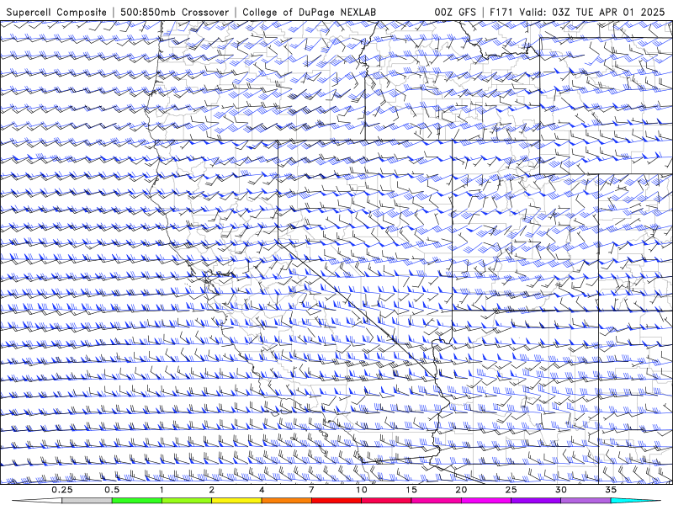Click the gray legend swatch between 0.25 and 0.5

[x=87, y=501]
